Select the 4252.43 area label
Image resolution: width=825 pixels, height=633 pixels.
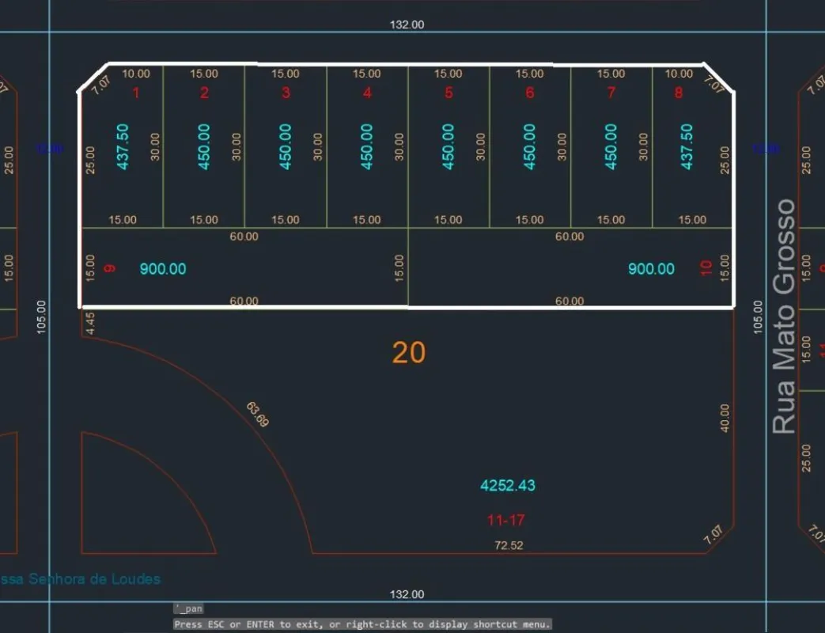tap(508, 485)
